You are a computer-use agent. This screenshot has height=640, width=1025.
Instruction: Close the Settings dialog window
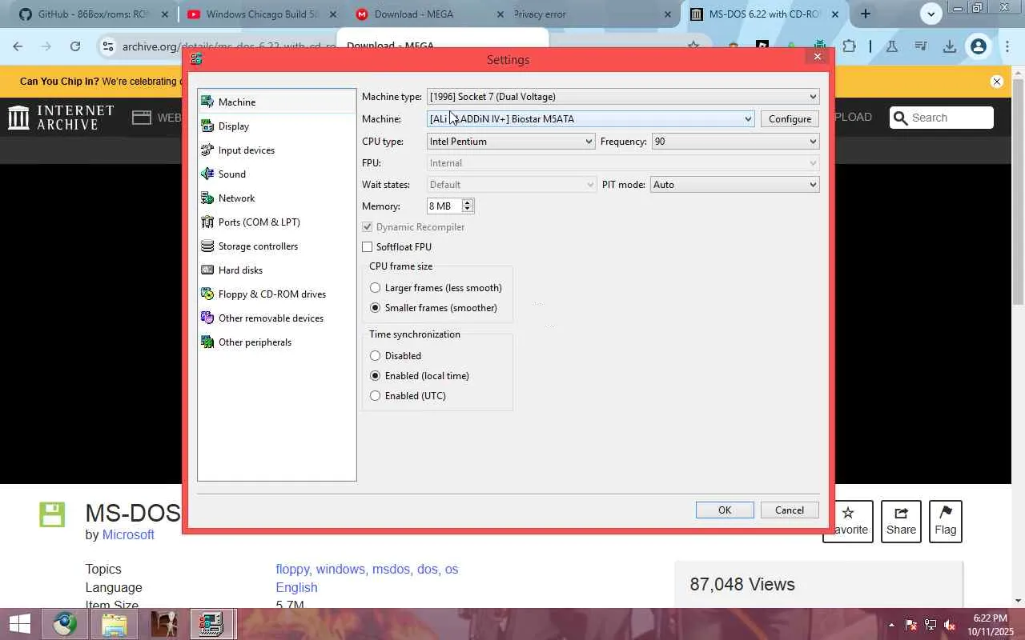click(818, 57)
